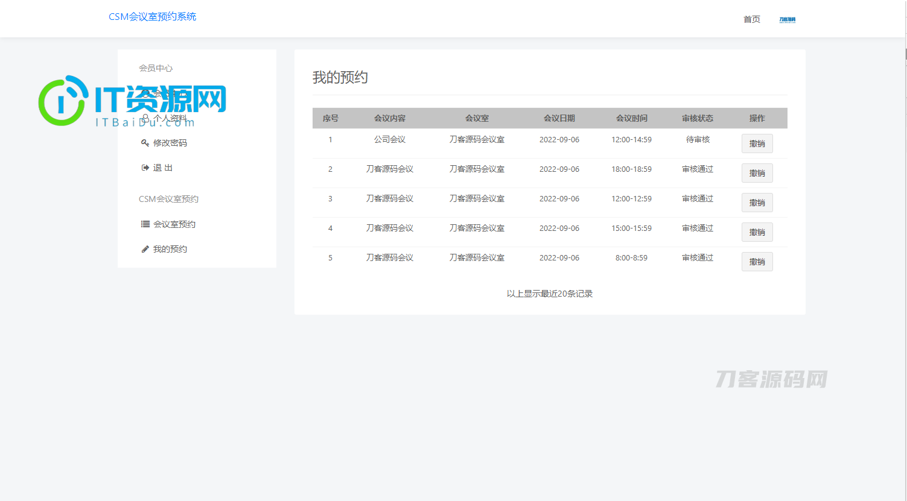Click the 审核状态 column header

point(698,118)
